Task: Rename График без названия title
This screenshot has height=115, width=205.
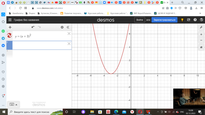Action: (26, 20)
